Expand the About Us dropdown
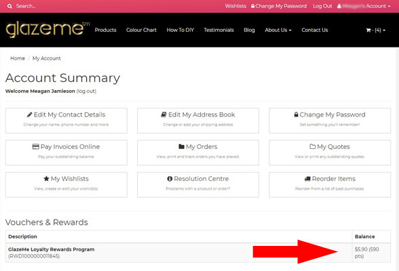The width and height of the screenshot is (399, 271). pyautogui.click(x=278, y=30)
